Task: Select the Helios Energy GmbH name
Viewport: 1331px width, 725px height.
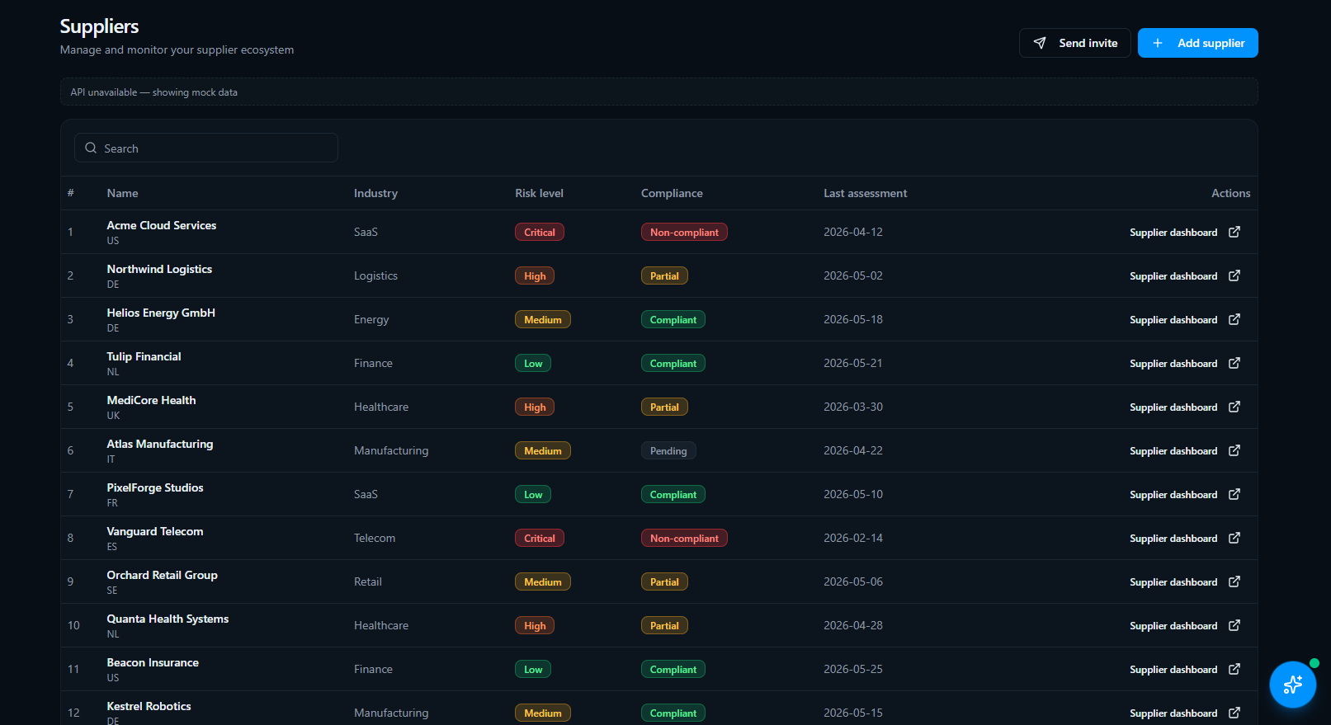Action: click(x=161, y=313)
